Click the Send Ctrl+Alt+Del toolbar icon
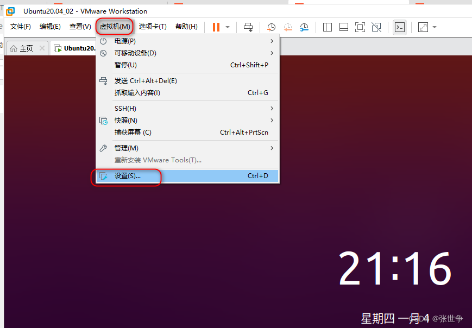The image size is (472, 328). [248, 27]
